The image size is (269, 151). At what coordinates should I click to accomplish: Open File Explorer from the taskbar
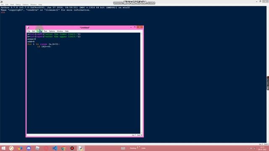point(37,148)
